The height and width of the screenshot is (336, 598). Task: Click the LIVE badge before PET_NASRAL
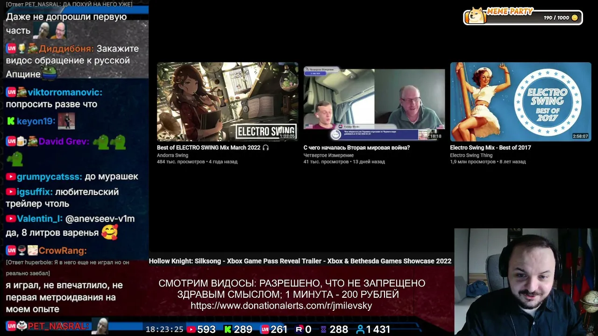11,326
